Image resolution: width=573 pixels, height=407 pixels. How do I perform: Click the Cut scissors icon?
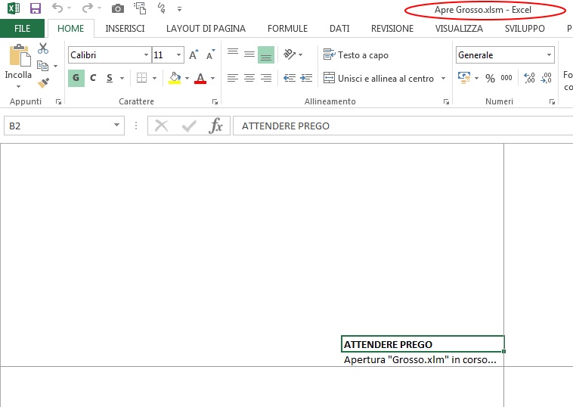(x=43, y=48)
